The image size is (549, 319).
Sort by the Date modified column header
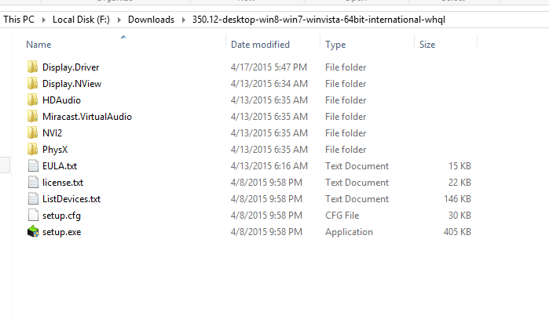[260, 45]
